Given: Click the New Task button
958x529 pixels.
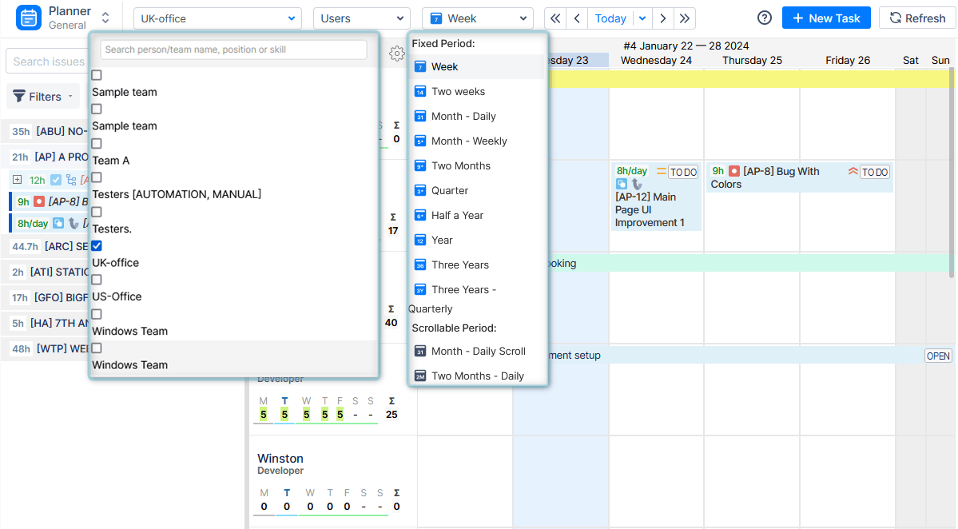Looking at the screenshot, I should (826, 18).
